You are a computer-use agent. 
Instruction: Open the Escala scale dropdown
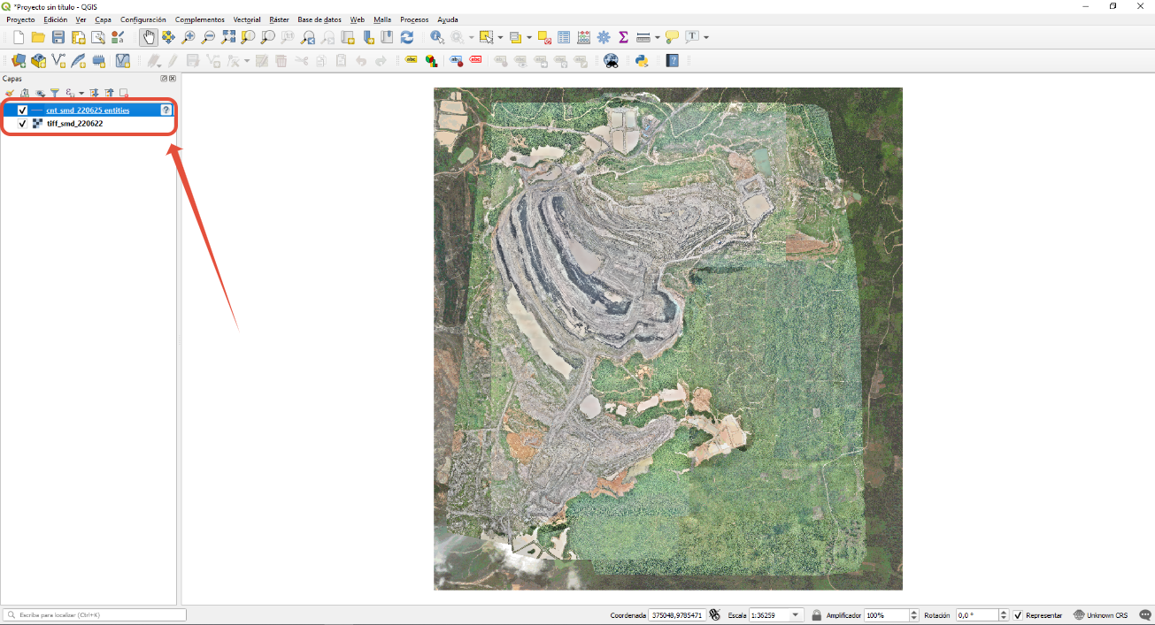point(796,615)
